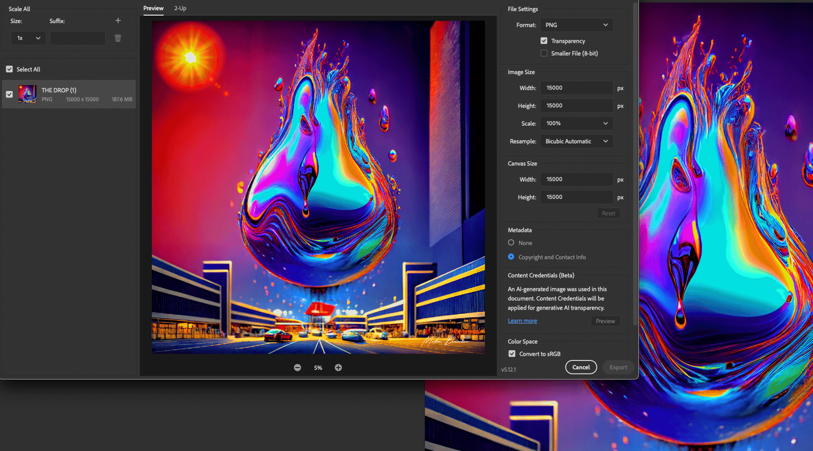Image resolution: width=813 pixels, height=451 pixels.
Task: Select Copyright and Contact Info metadata
Action: point(511,257)
